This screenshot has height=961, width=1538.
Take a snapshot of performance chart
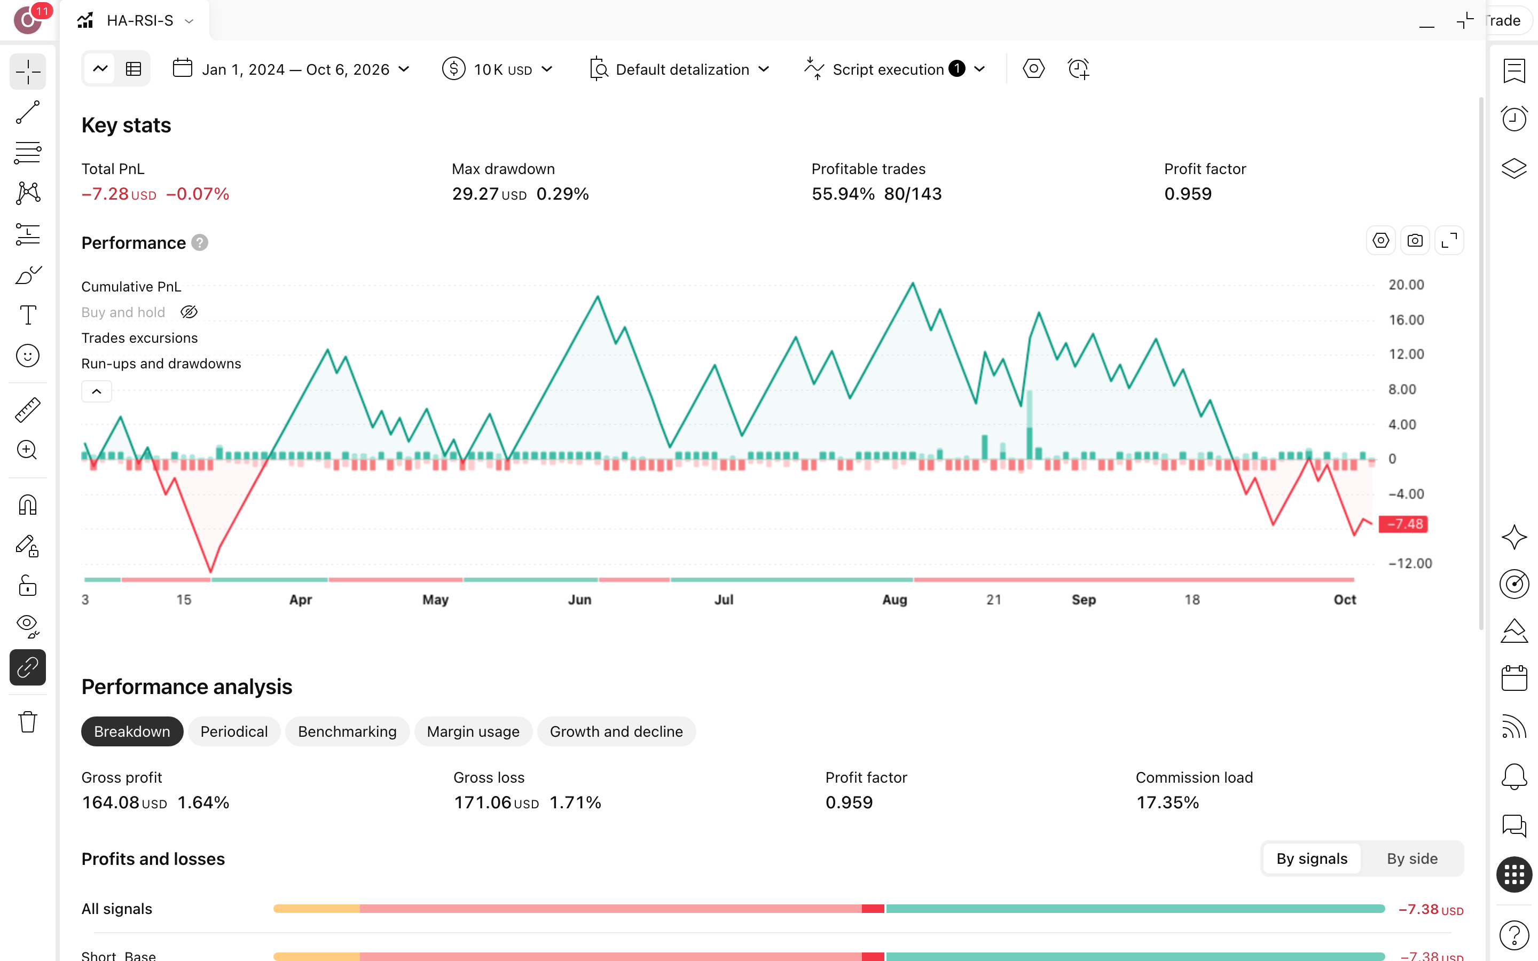pos(1415,241)
